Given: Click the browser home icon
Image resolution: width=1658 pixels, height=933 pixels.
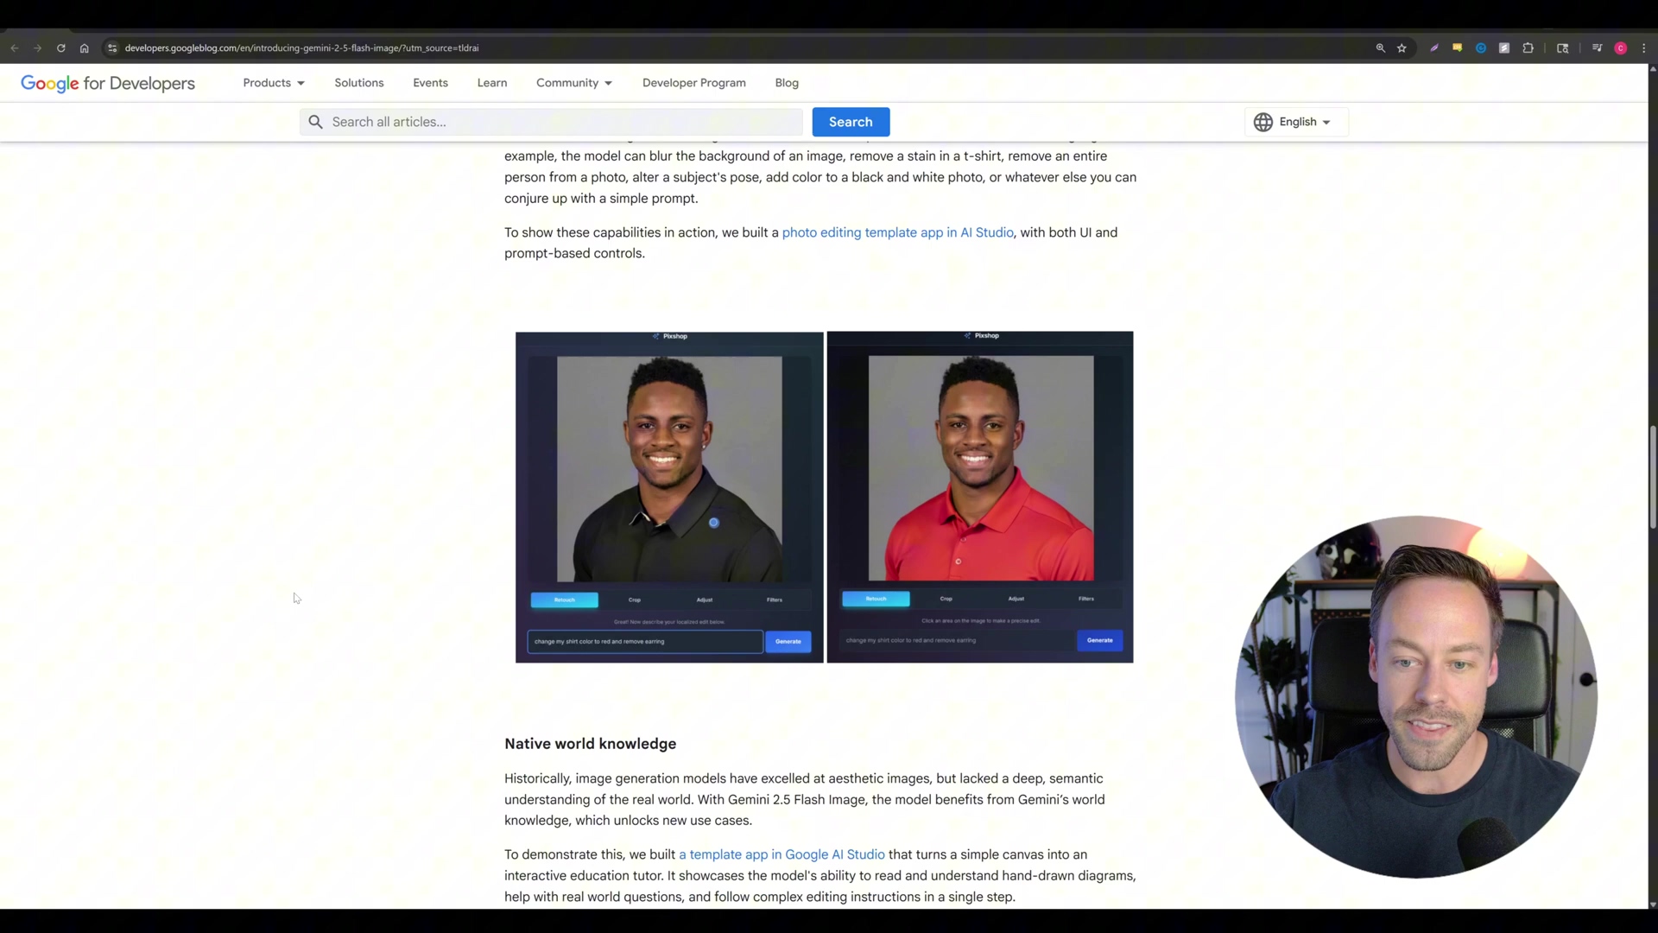Looking at the screenshot, I should point(84,48).
